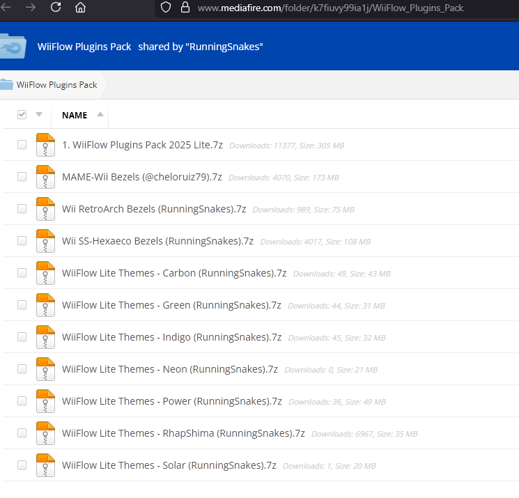Open 1. WiiFlow Plugins Pack 2025 Lite.7z
The width and height of the screenshot is (519, 498).
point(142,145)
